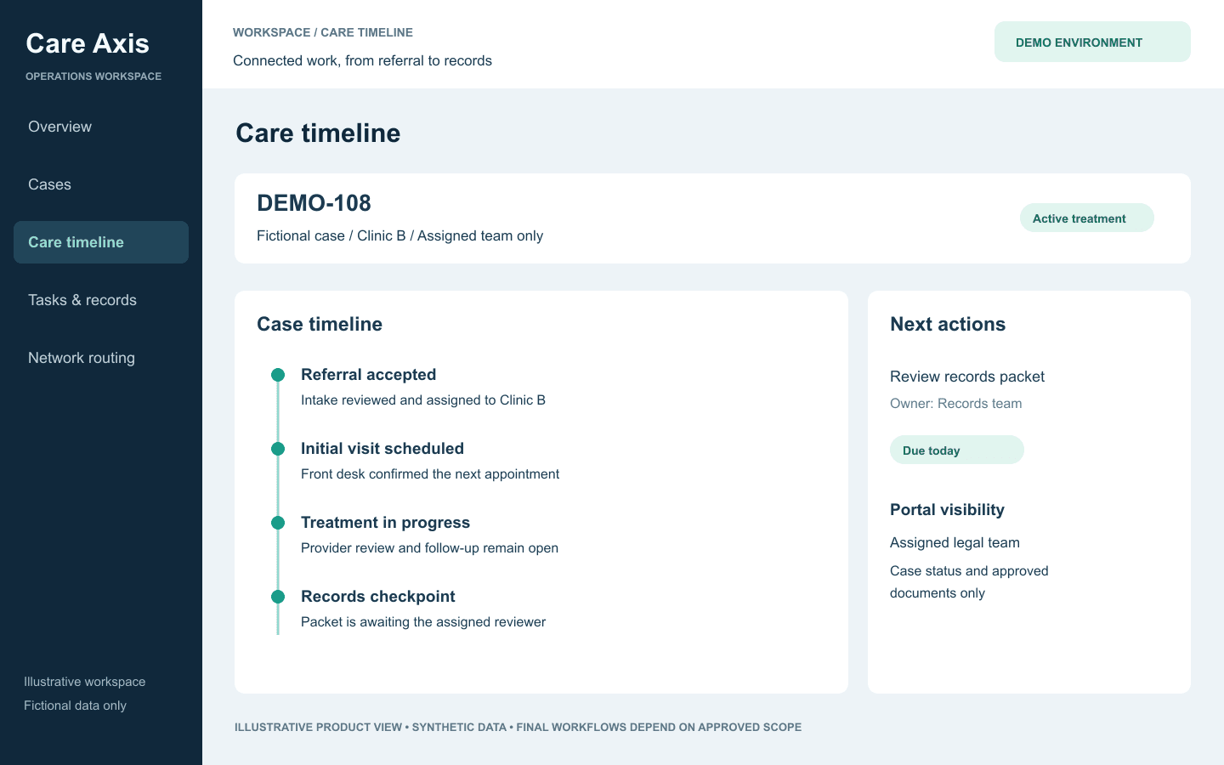Click the Next actions panel heading
The height and width of the screenshot is (765, 1224).
tap(948, 324)
